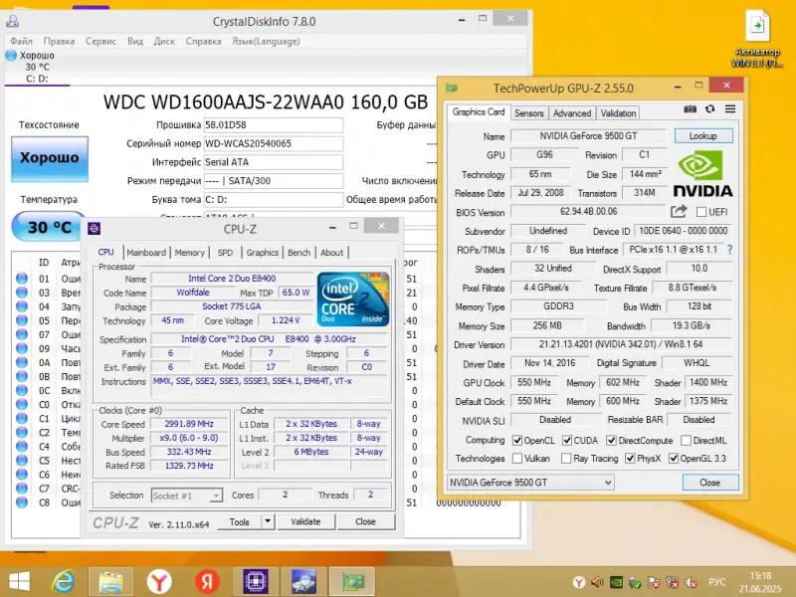The width and height of the screenshot is (796, 597).
Task: Toggle the Ray Tracing checkbox
Action: (x=566, y=459)
